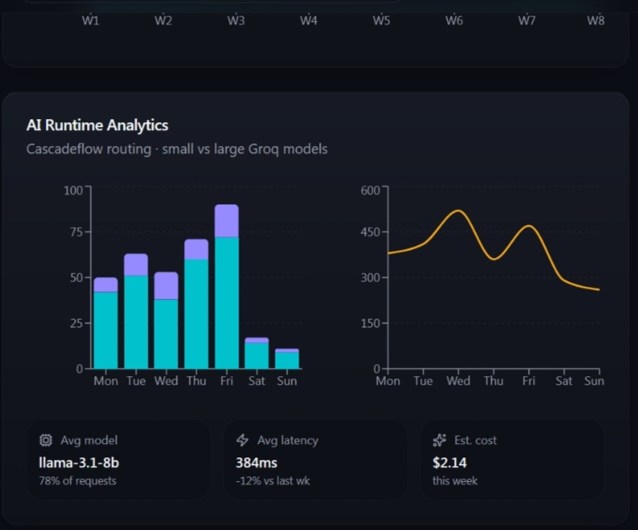Click the '450' latency axis value

coord(370,232)
